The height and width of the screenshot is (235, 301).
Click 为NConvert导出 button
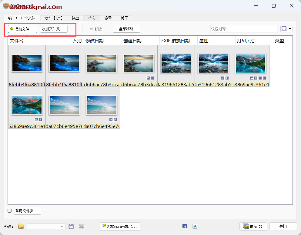point(120,227)
